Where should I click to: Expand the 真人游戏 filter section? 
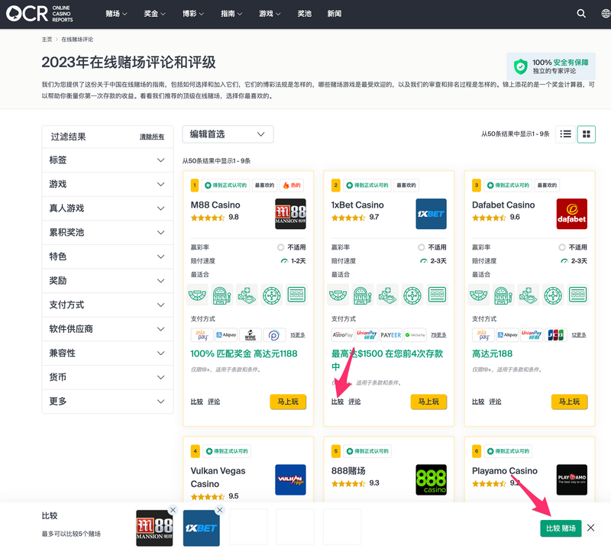107,208
